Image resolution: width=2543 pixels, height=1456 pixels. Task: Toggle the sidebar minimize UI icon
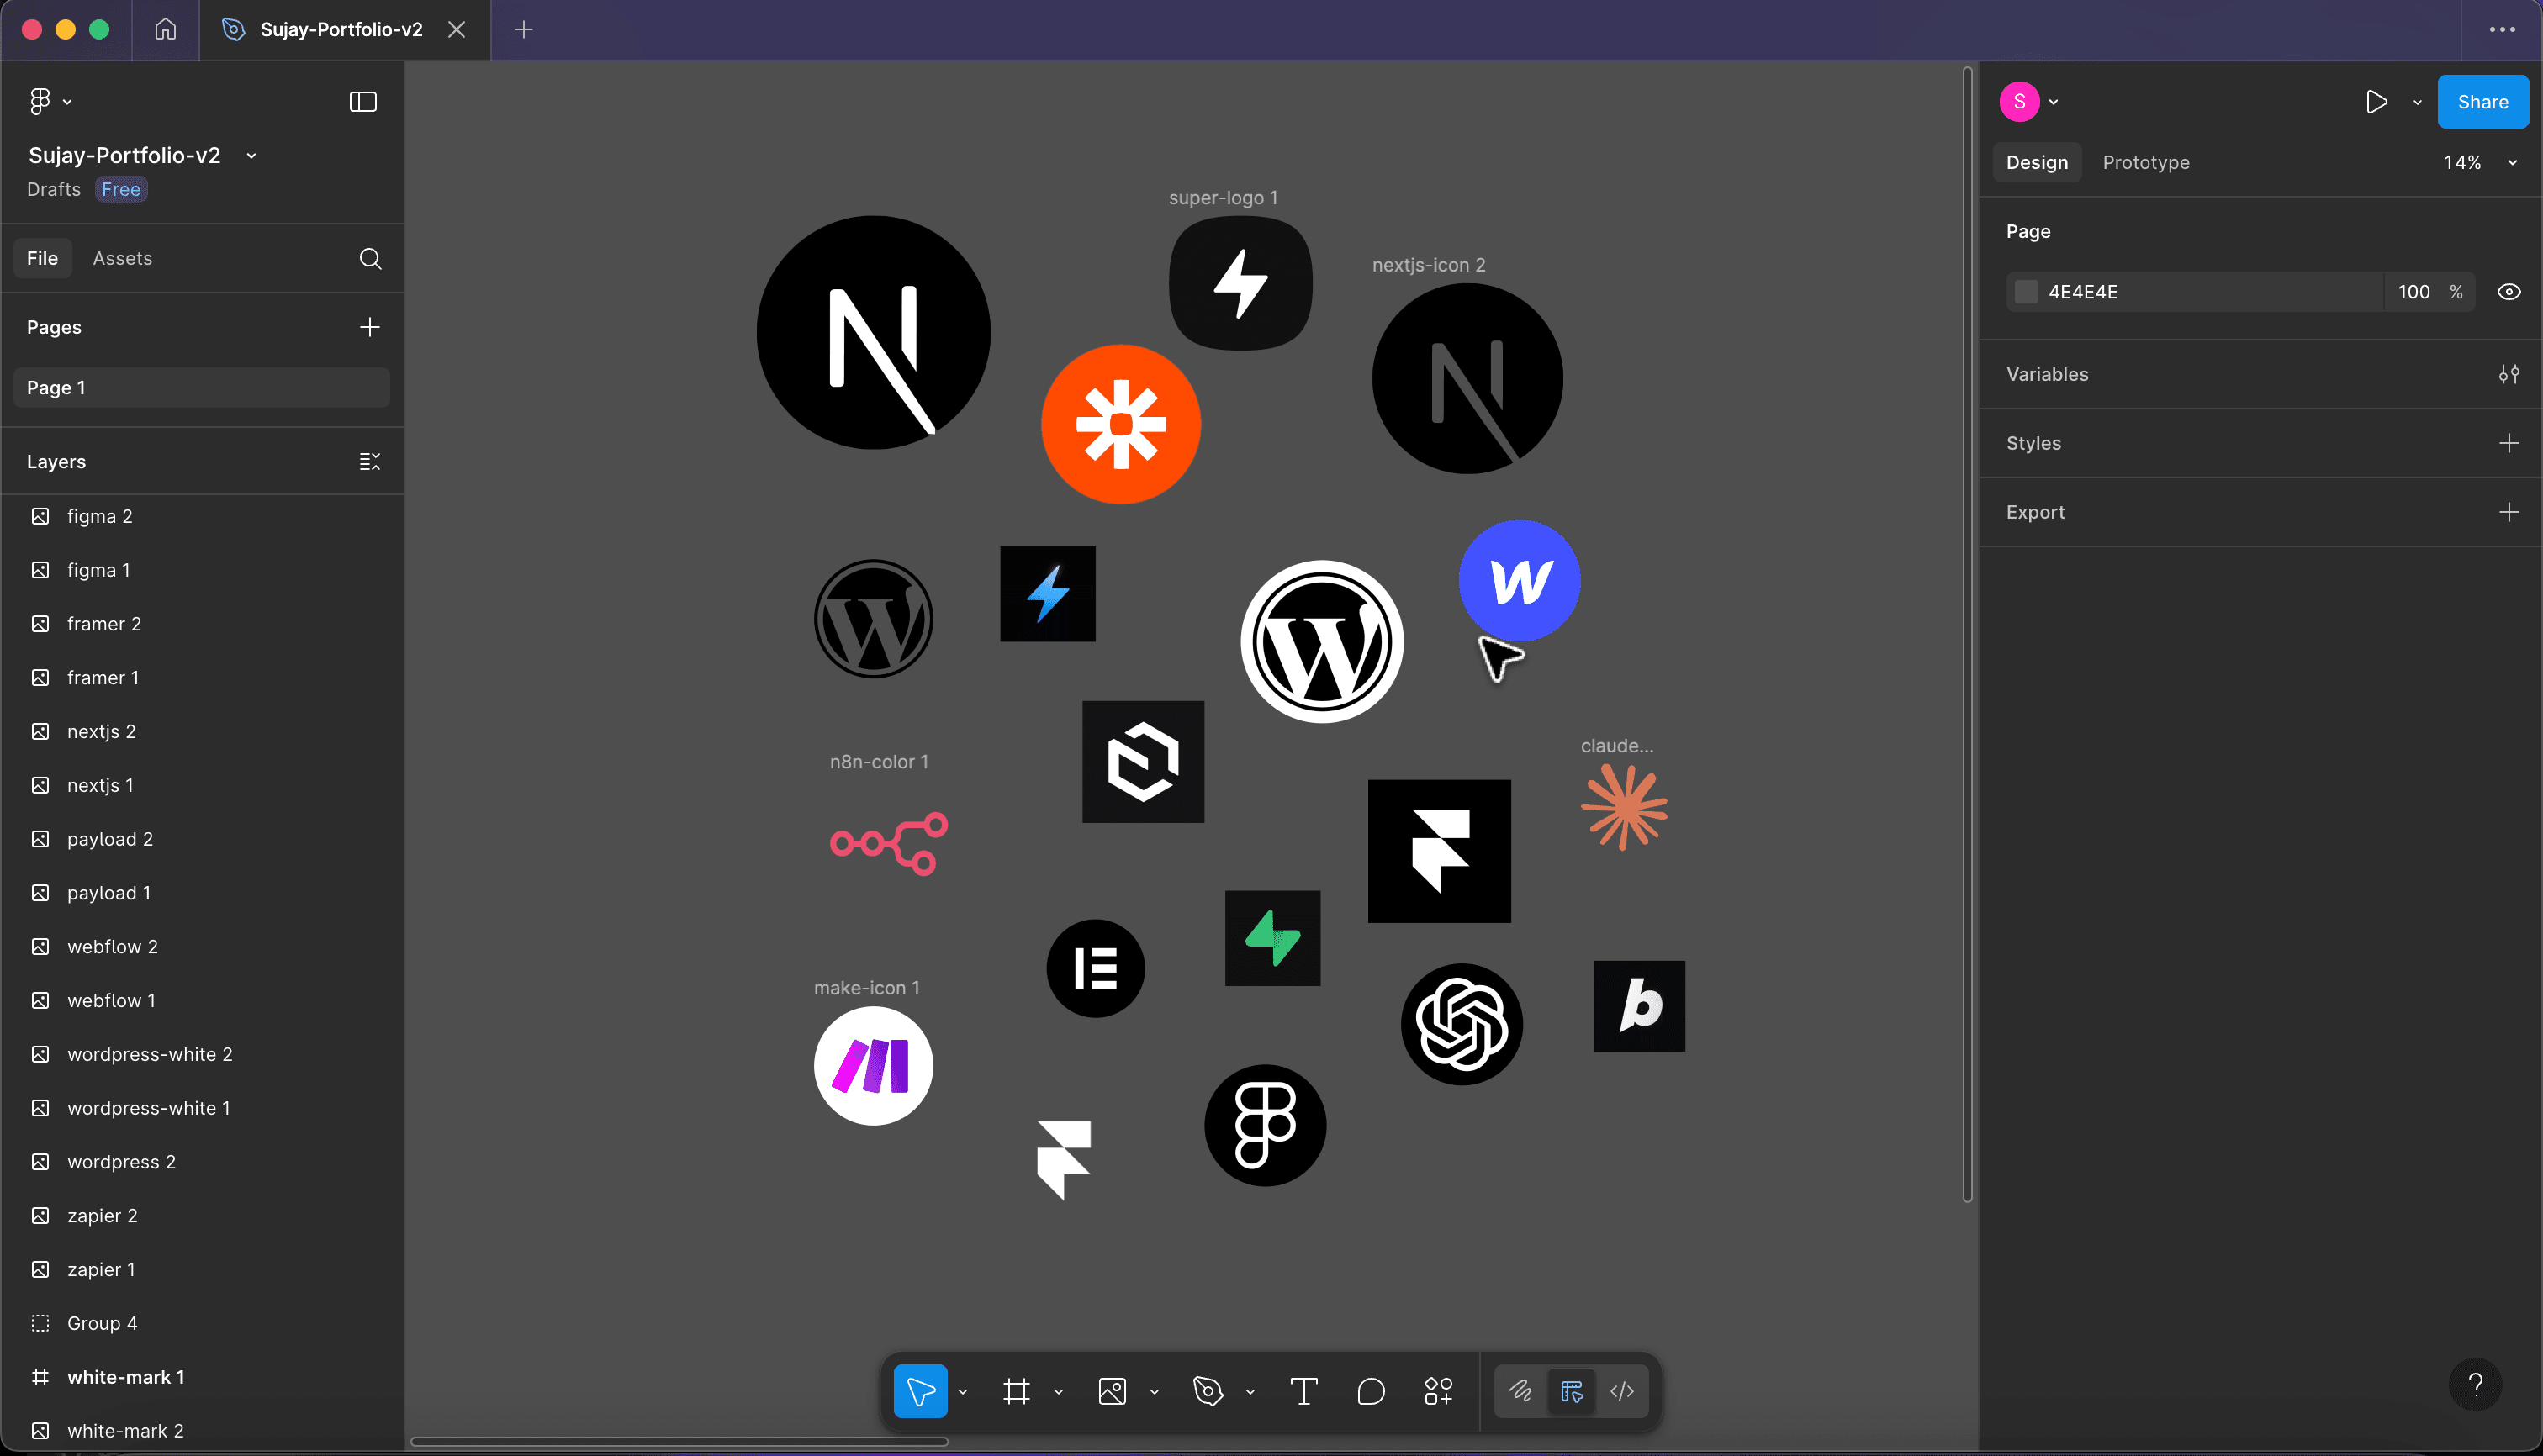coord(363,102)
